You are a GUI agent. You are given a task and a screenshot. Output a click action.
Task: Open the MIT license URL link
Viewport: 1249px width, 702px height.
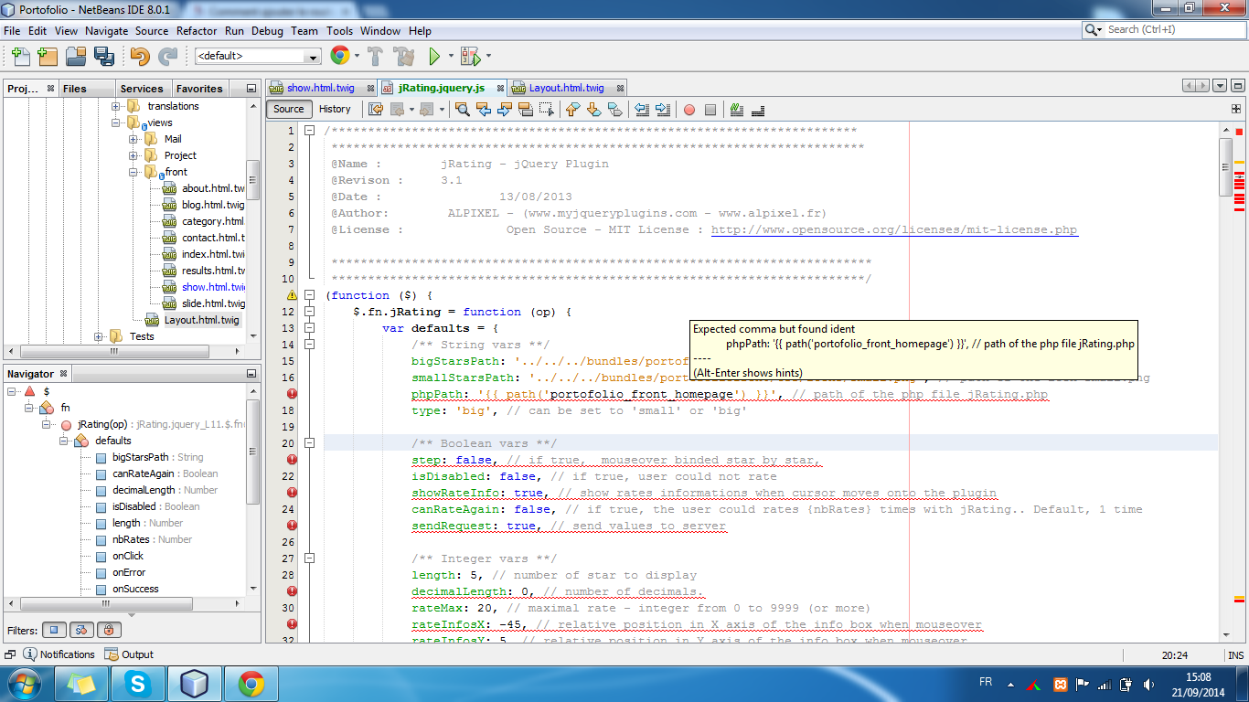coord(894,229)
